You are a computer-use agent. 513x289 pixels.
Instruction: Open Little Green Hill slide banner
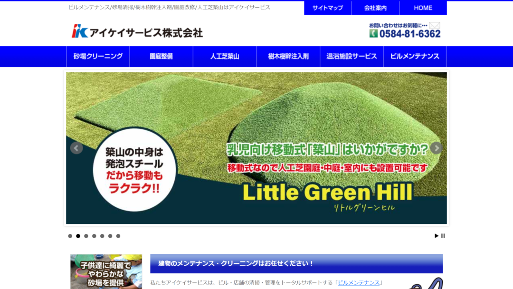(x=256, y=148)
